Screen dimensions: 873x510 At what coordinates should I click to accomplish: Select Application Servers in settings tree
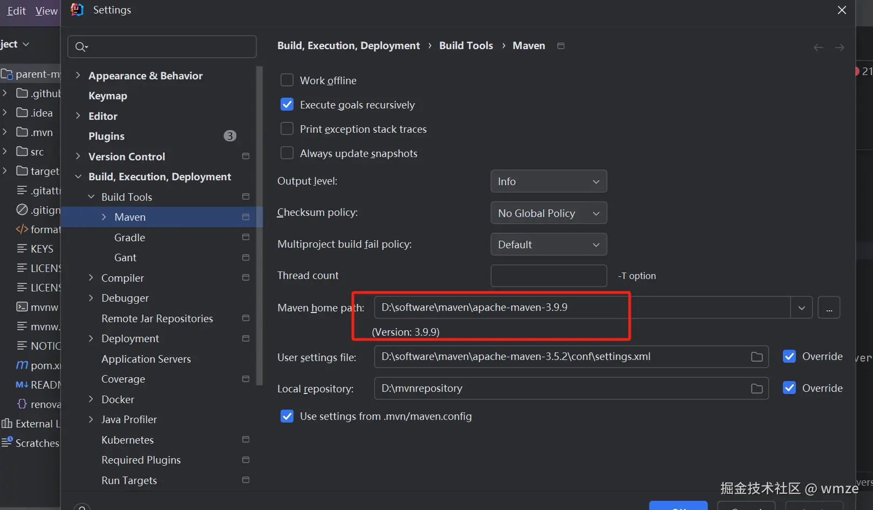coord(146,359)
